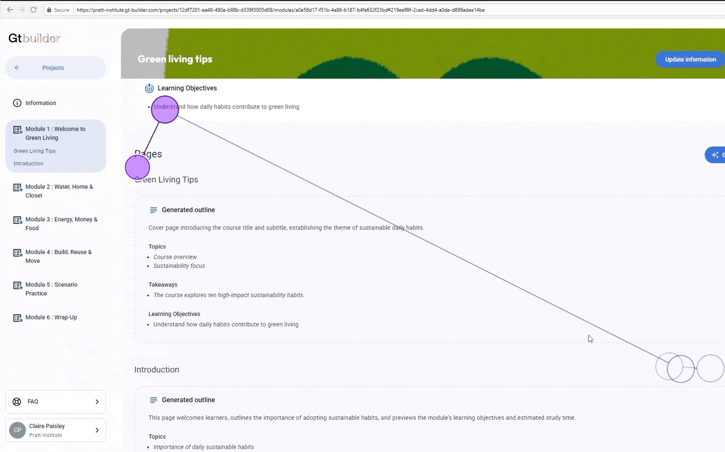
Task: Click the Learning Objectives target icon
Action: (x=149, y=88)
